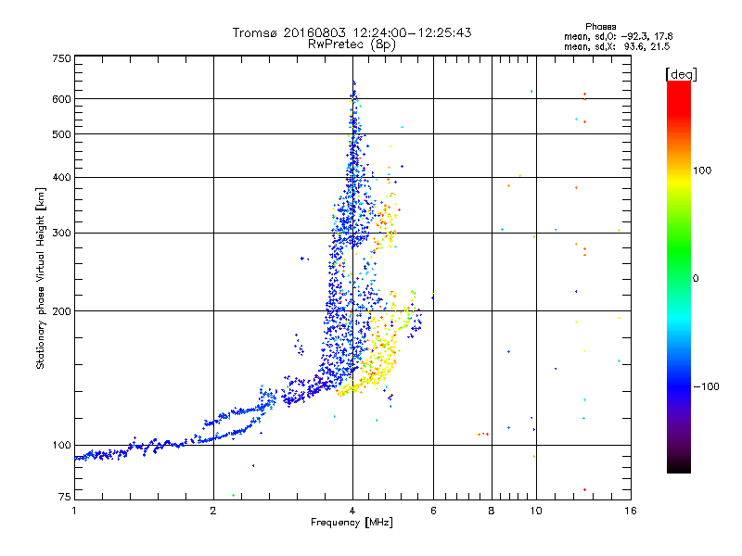Click the black bottom of the phase colorbar
The height and width of the screenshot is (556, 742).
(679, 466)
